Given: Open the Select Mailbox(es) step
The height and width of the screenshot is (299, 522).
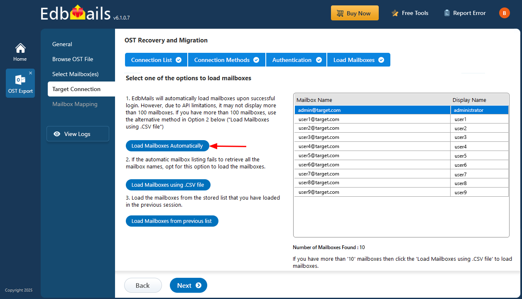Looking at the screenshot, I should [76, 74].
